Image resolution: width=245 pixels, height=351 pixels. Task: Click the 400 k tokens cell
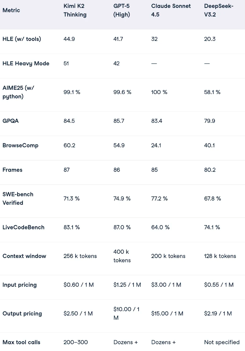122,256
